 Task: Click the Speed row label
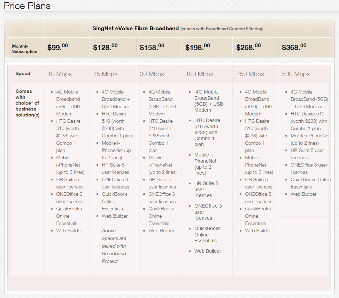23,74
